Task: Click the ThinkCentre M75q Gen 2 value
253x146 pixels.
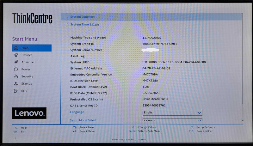Action: 160,44
